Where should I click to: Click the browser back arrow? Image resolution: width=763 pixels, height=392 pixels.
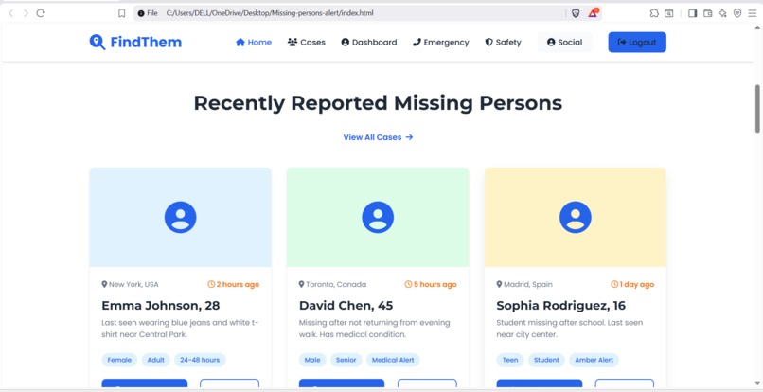11,13
